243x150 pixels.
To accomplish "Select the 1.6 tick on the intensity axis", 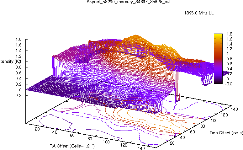I will 18,45.
